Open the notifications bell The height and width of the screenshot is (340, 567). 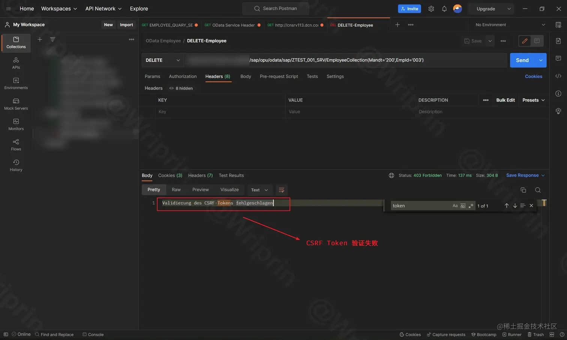444,9
